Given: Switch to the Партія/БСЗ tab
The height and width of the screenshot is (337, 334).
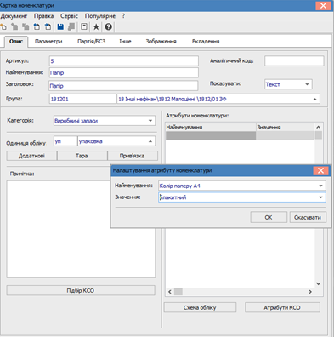Looking at the screenshot, I should pos(91,42).
